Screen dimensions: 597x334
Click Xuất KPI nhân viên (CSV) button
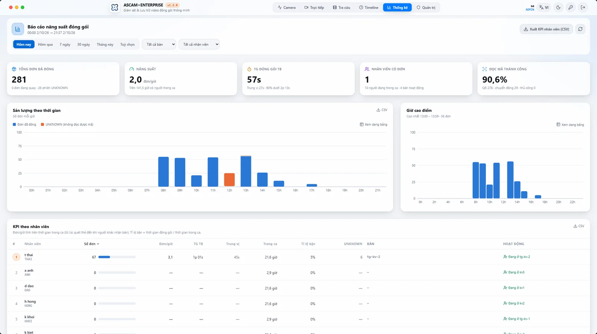point(546,29)
